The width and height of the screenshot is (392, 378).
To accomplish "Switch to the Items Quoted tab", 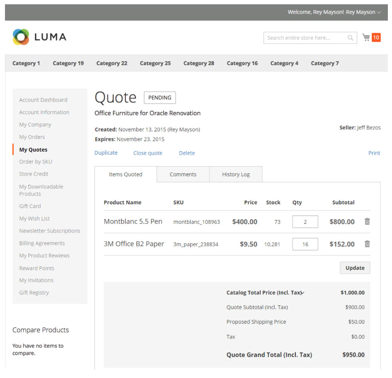I will [x=126, y=174].
